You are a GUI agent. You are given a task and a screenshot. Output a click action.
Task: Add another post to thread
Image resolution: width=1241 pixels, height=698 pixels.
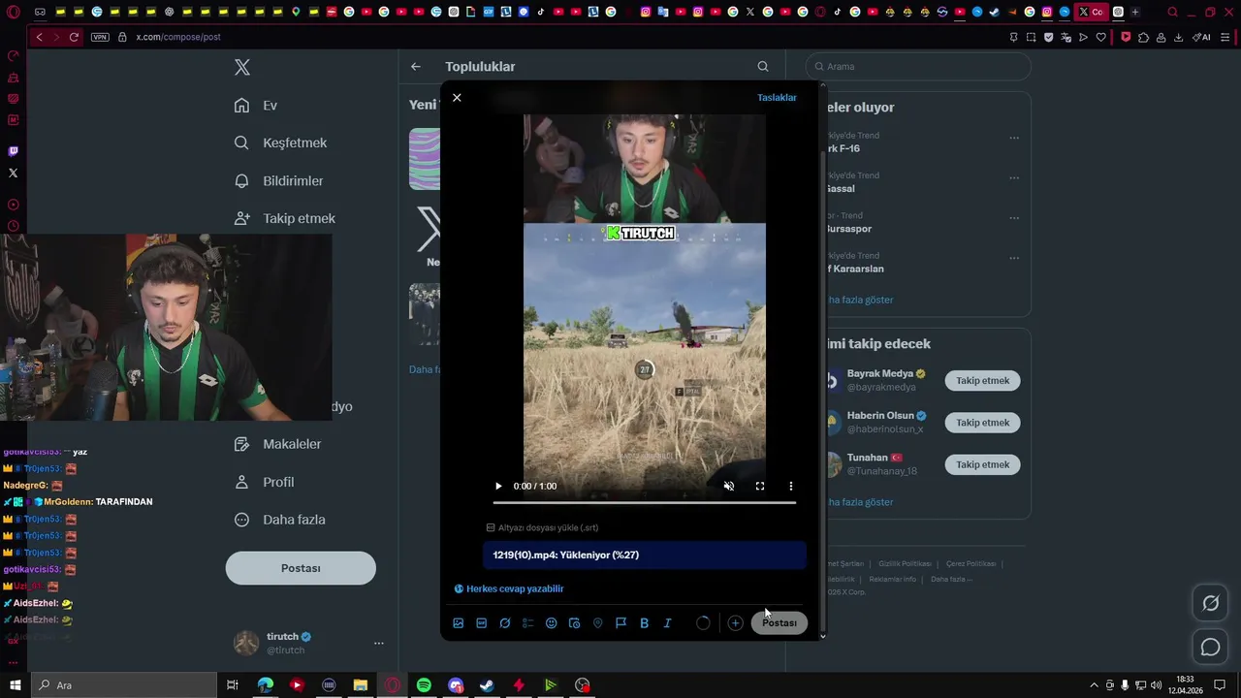[x=736, y=623]
